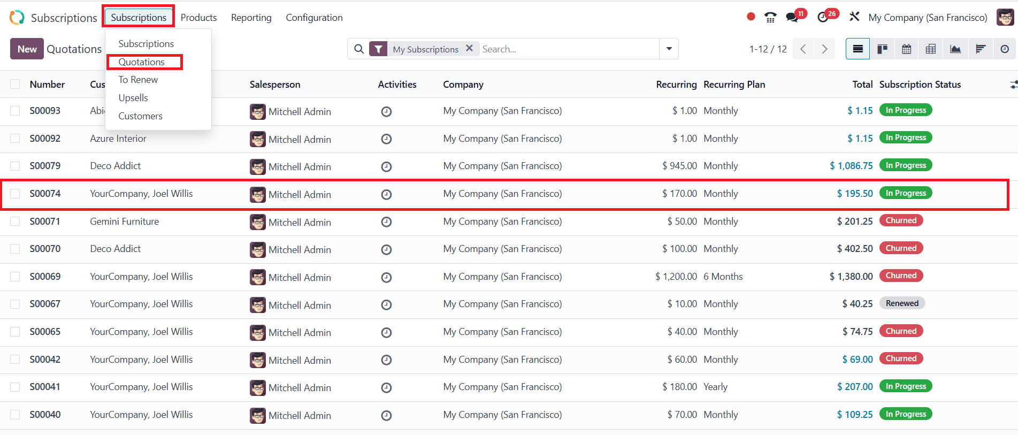The image size is (1018, 435).
Task: Choose Subscriptions in the dropdown menu
Action: click(x=146, y=43)
